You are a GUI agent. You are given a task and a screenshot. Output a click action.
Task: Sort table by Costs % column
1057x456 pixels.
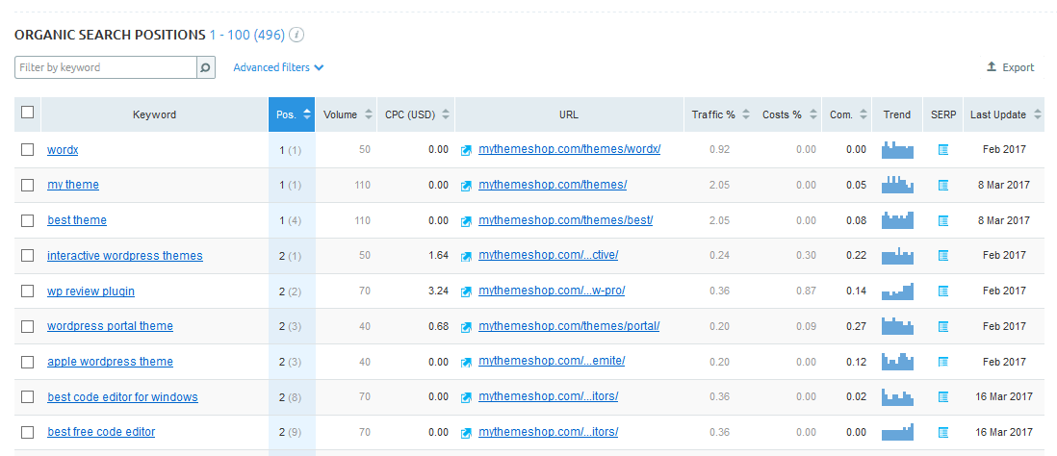(x=788, y=114)
